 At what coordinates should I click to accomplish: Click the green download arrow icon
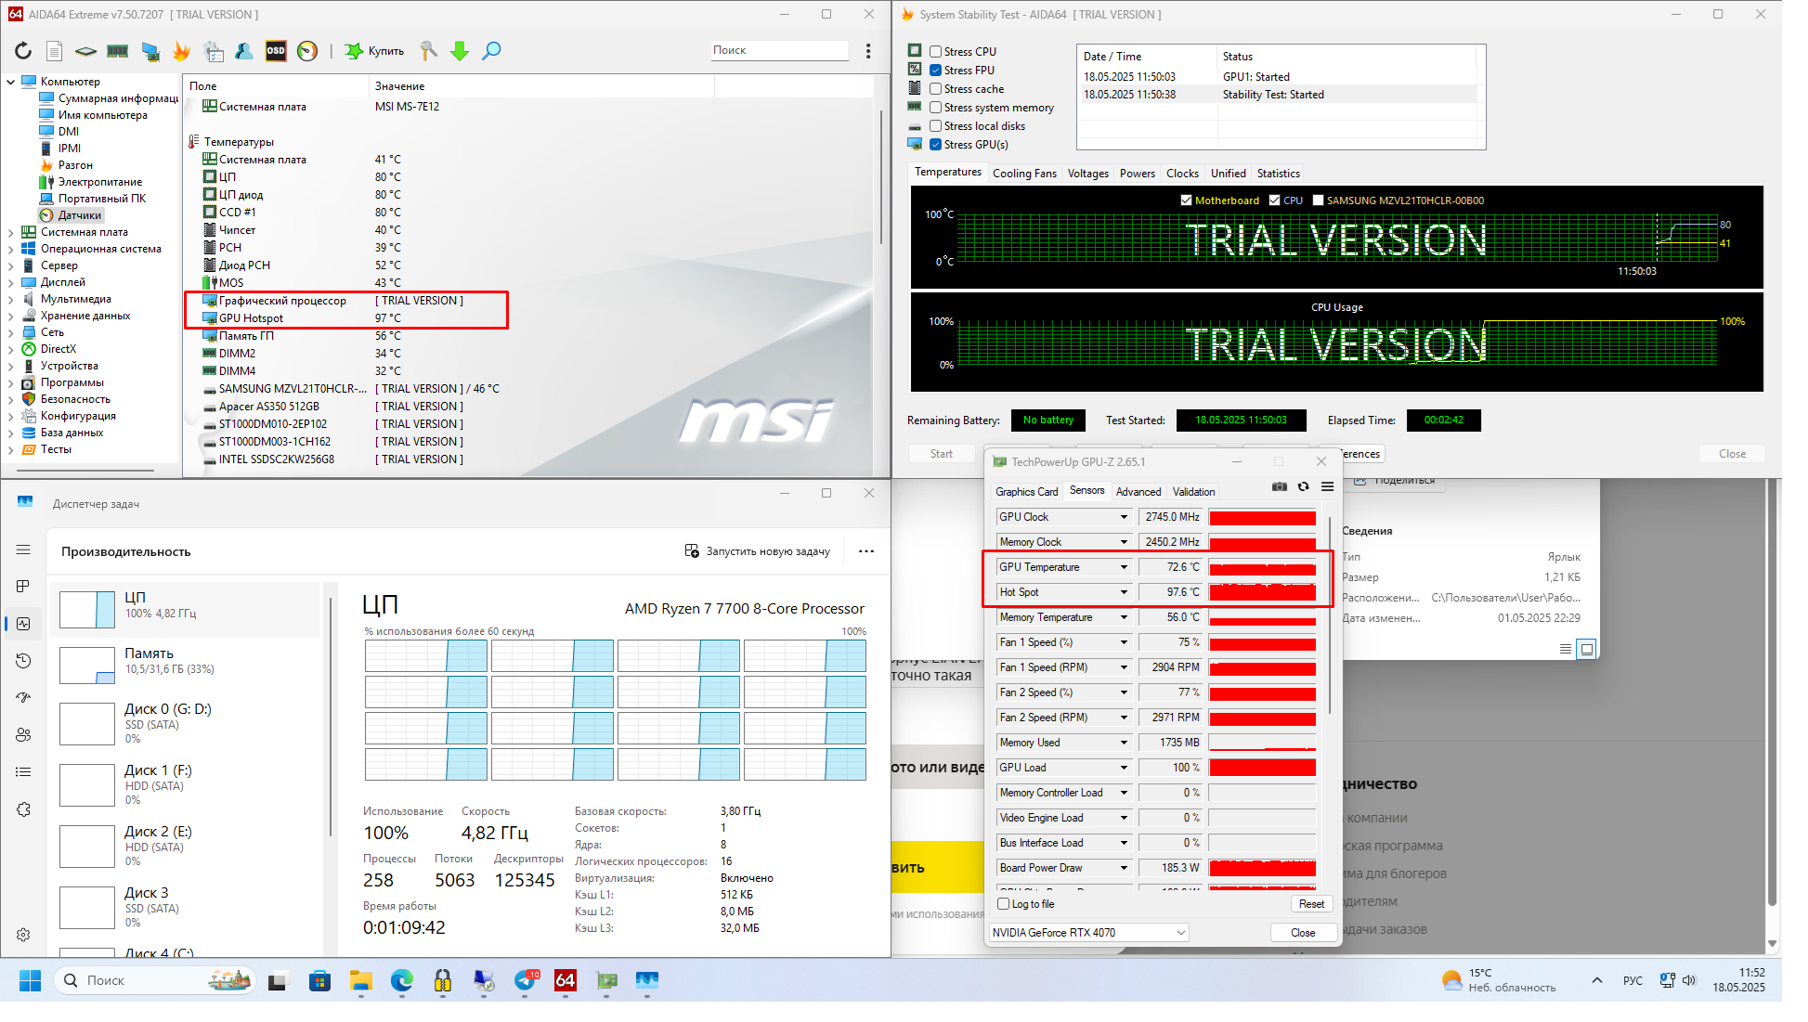pyautogui.click(x=460, y=51)
